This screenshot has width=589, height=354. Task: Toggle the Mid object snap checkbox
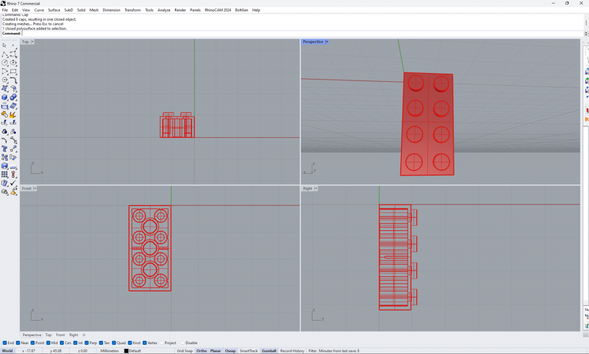point(48,343)
